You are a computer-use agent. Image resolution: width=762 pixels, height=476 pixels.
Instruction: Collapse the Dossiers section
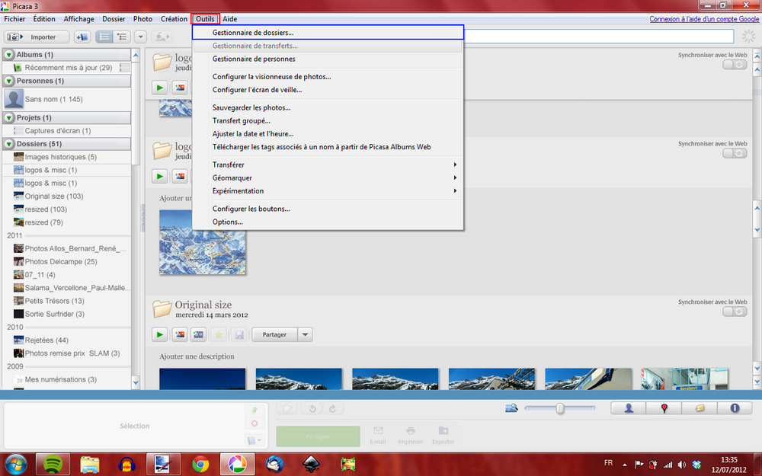click(8, 144)
